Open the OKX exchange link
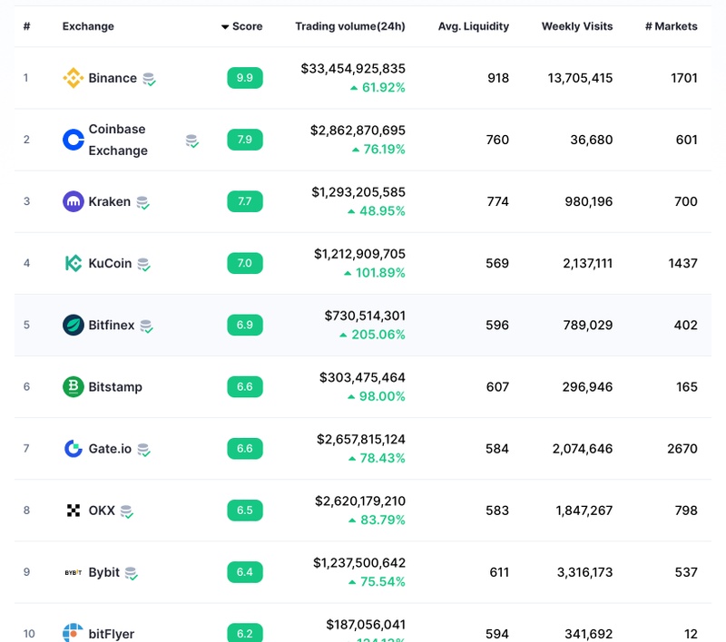726x642 pixels. (x=102, y=511)
